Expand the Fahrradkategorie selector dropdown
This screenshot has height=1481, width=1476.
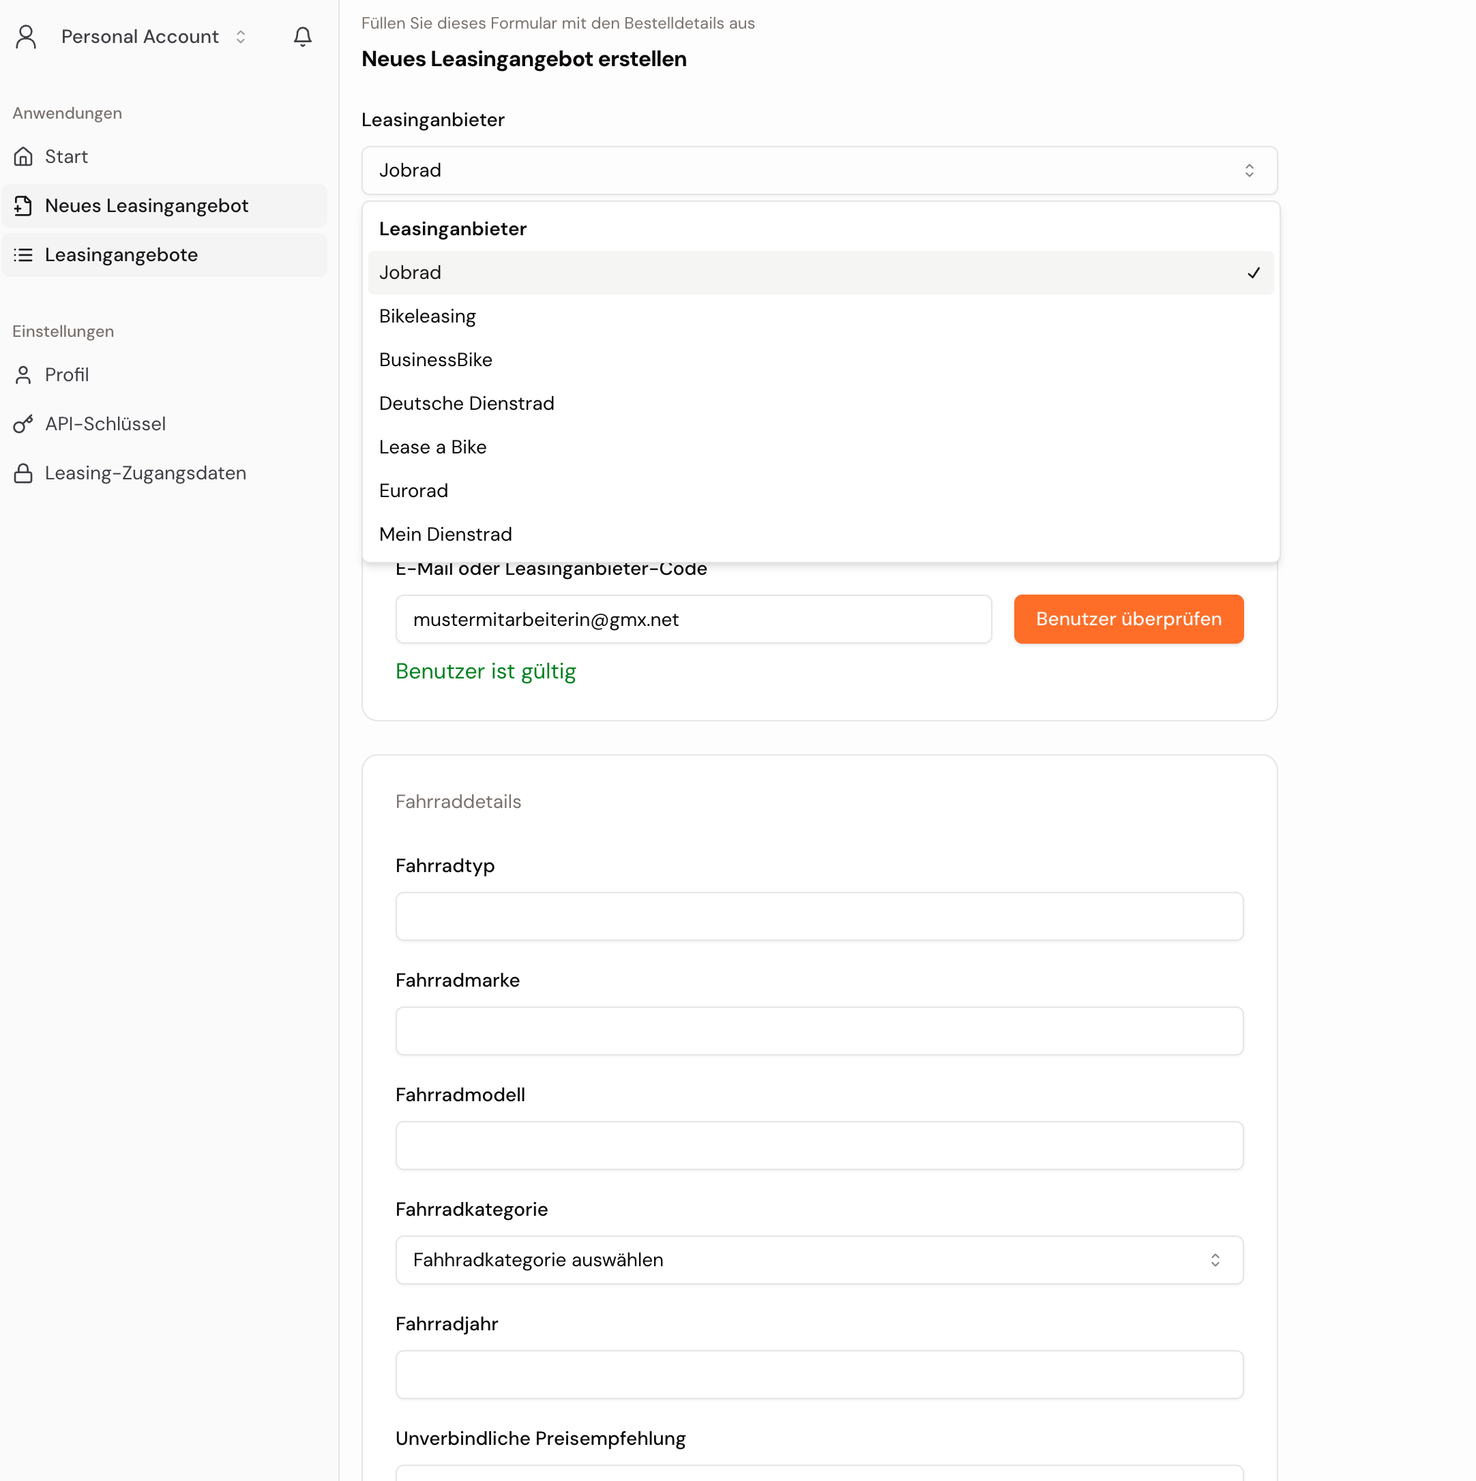818,1261
